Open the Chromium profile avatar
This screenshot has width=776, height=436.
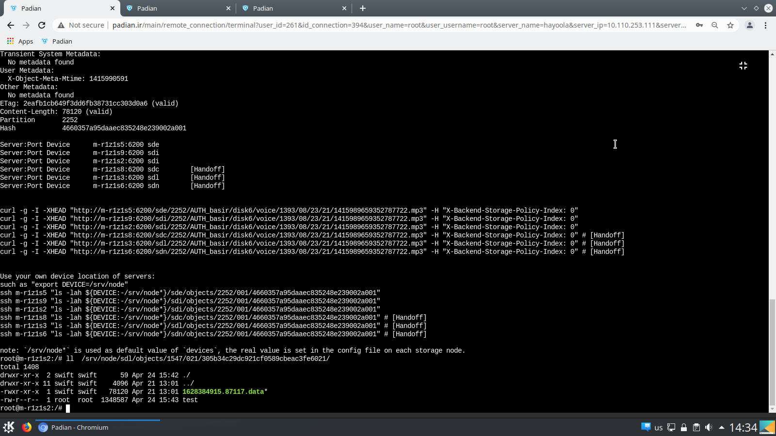point(749,25)
